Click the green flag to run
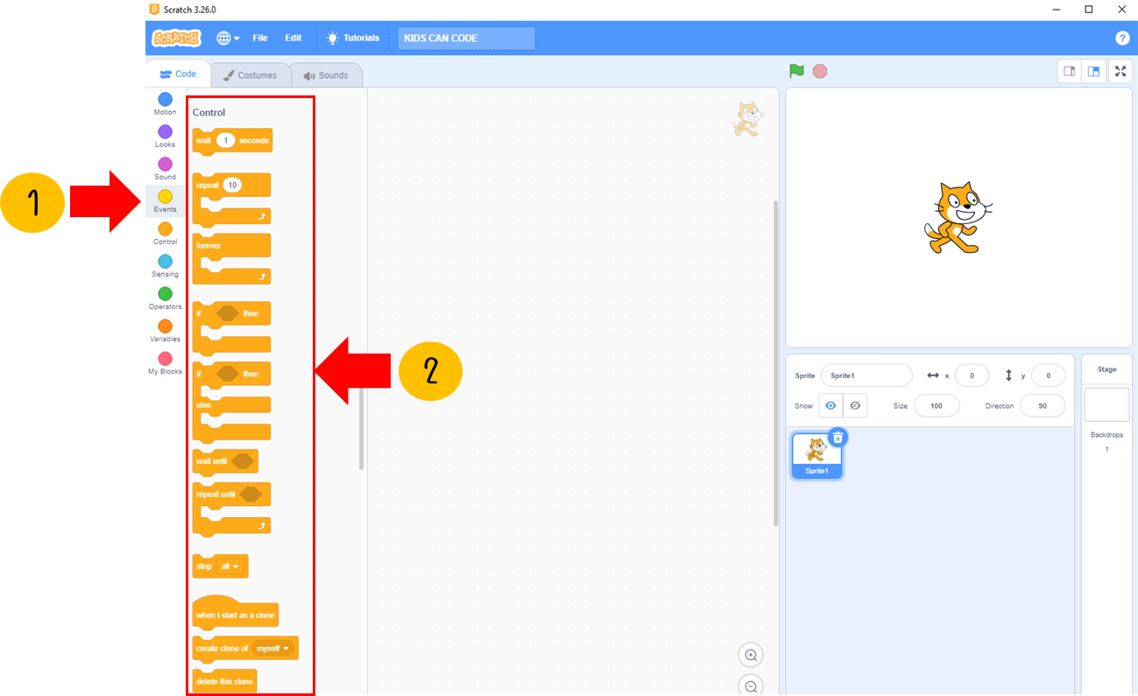The image size is (1138, 696). coord(796,71)
